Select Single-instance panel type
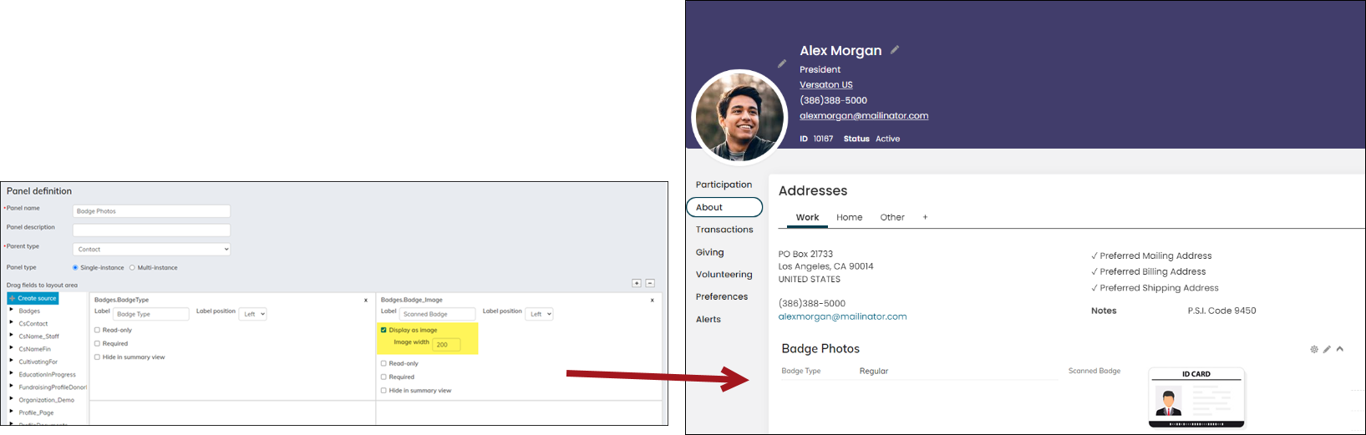This screenshot has height=435, width=1366. 75,268
